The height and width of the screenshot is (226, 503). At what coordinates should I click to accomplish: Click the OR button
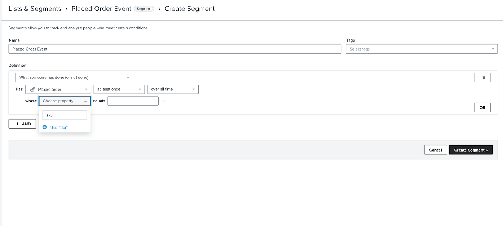[483, 107]
